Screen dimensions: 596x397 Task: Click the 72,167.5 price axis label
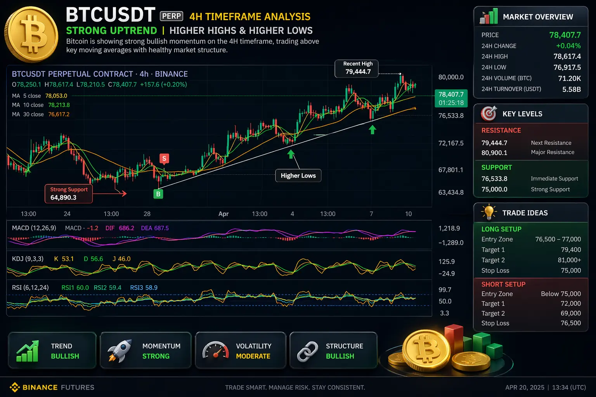[x=451, y=143]
